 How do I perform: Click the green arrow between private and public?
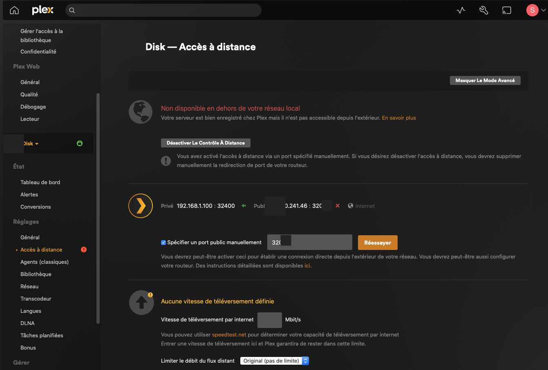[244, 206]
